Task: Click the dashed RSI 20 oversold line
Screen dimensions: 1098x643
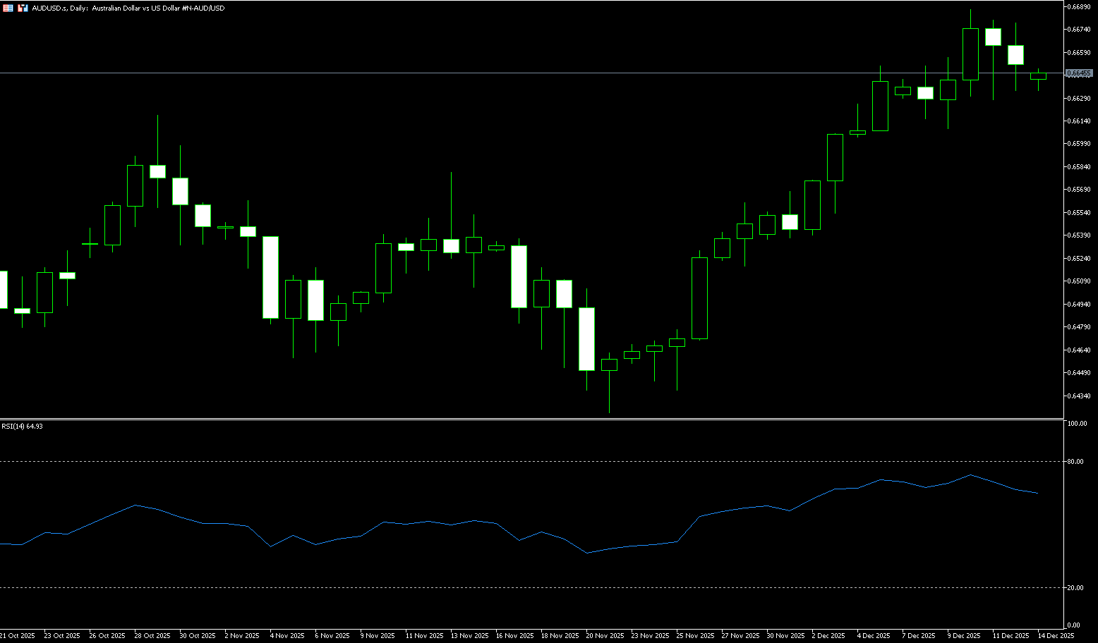Action: tap(494, 587)
